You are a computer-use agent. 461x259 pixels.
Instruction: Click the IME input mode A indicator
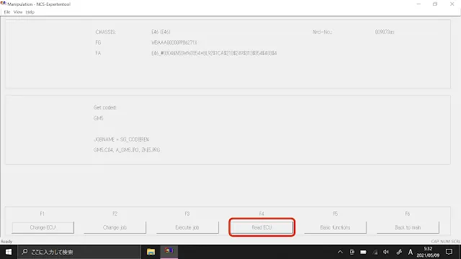pos(411,252)
